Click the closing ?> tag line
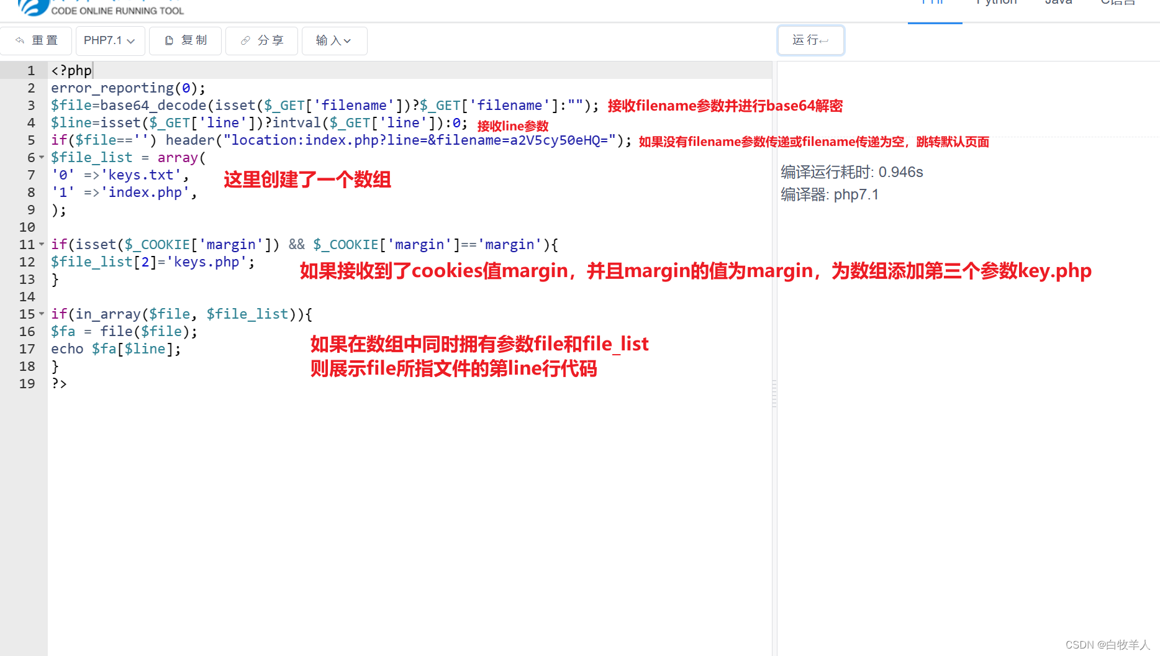The height and width of the screenshot is (656, 1160). coord(59,383)
